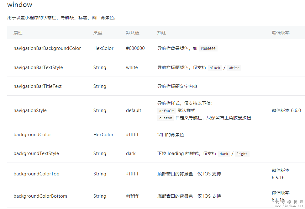Click the navigationBarTitleText property name
Screen dimensions: 305x209
[x=38, y=86]
